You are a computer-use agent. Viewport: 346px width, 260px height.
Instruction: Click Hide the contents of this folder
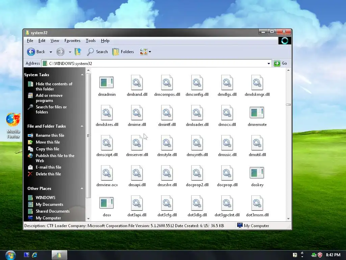point(54,86)
